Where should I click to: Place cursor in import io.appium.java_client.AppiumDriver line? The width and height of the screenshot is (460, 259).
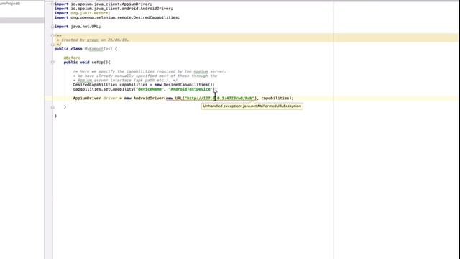point(103,4)
